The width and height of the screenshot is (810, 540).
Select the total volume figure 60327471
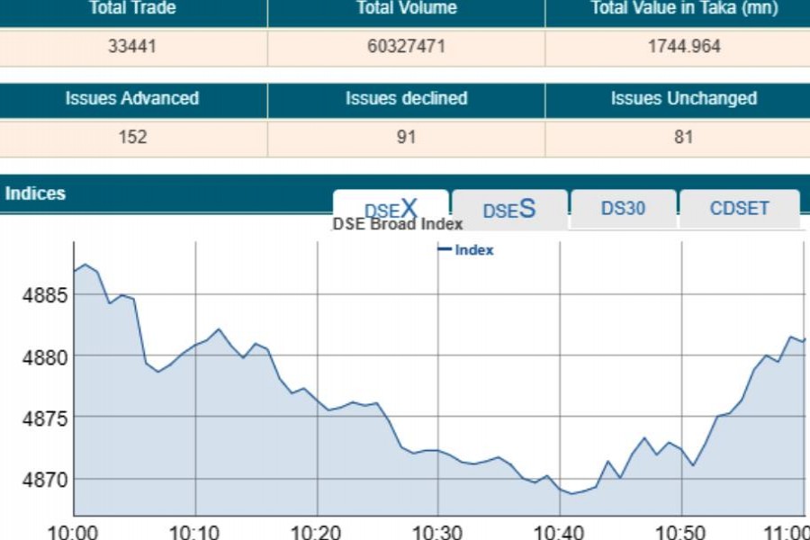click(406, 47)
